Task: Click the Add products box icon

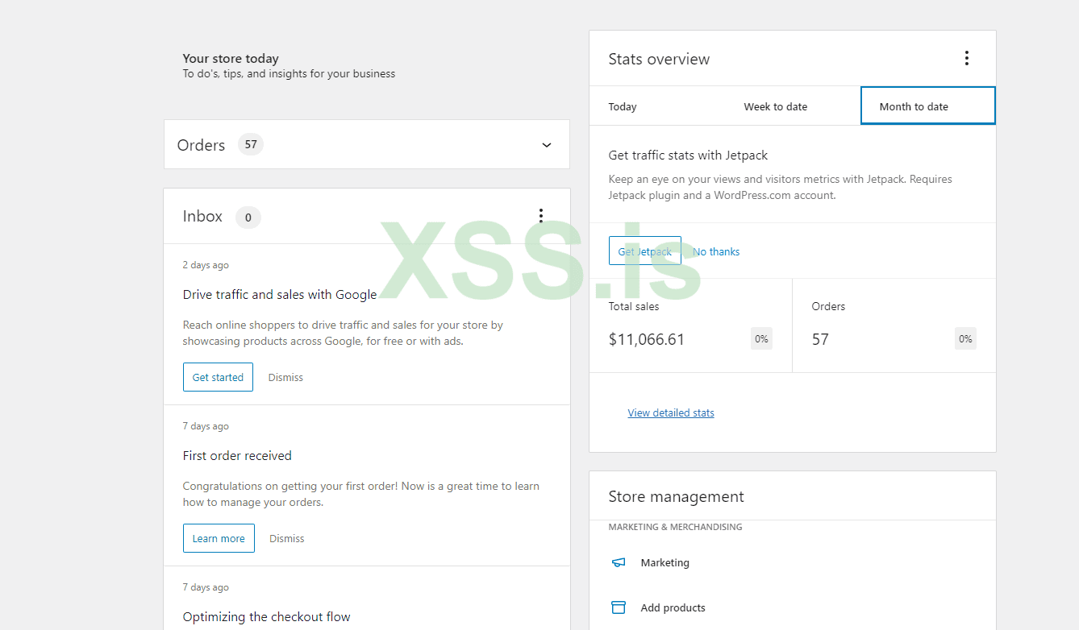Action: [x=619, y=607]
